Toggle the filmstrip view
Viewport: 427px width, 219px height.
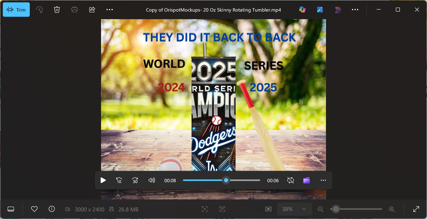click(x=11, y=209)
